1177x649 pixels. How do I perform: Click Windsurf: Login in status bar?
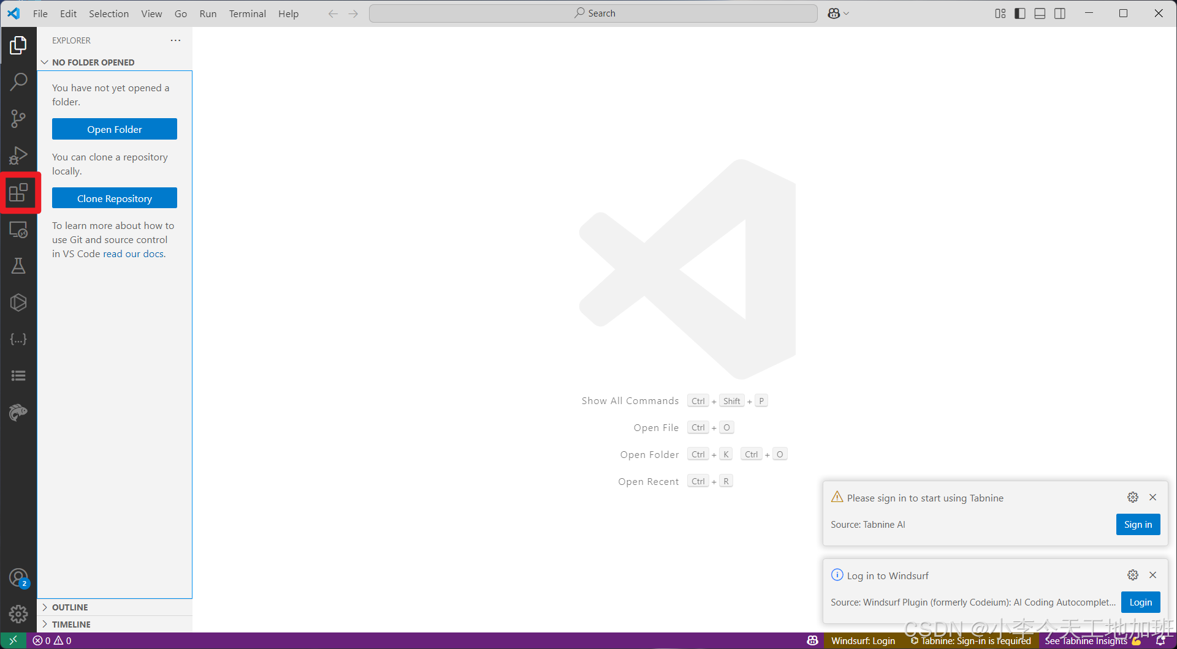point(863,640)
